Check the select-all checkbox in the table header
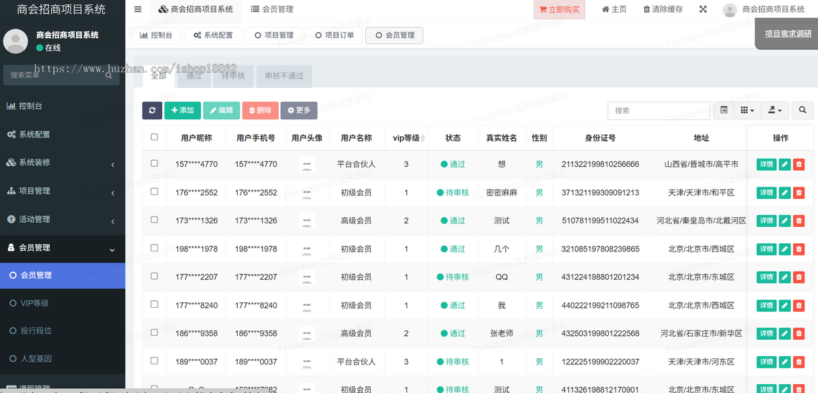Viewport: 818px width, 393px height. pos(155,137)
